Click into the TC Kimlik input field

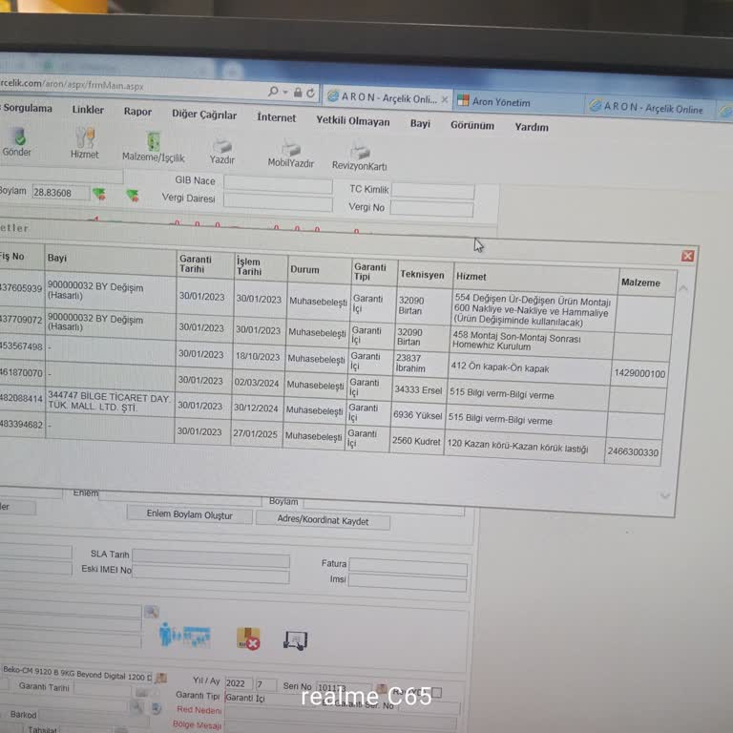point(433,191)
